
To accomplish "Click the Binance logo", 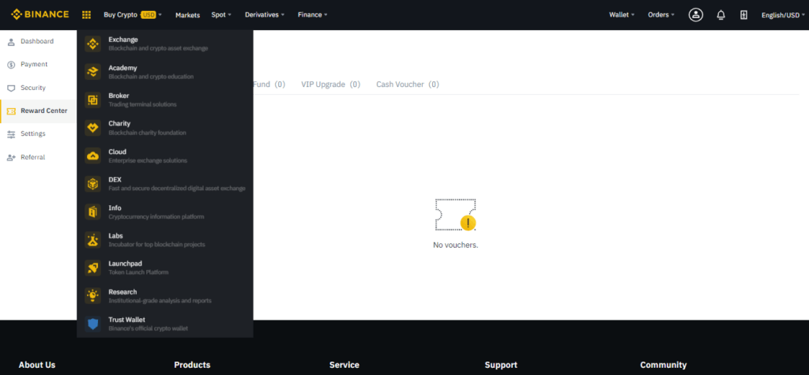I will pos(40,14).
